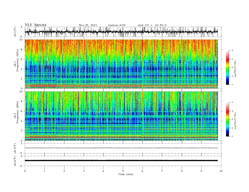The height and width of the screenshot is (192, 249).
Task: Click inside the ch.1 frequency spectrogram panel
Action: pos(124,64)
